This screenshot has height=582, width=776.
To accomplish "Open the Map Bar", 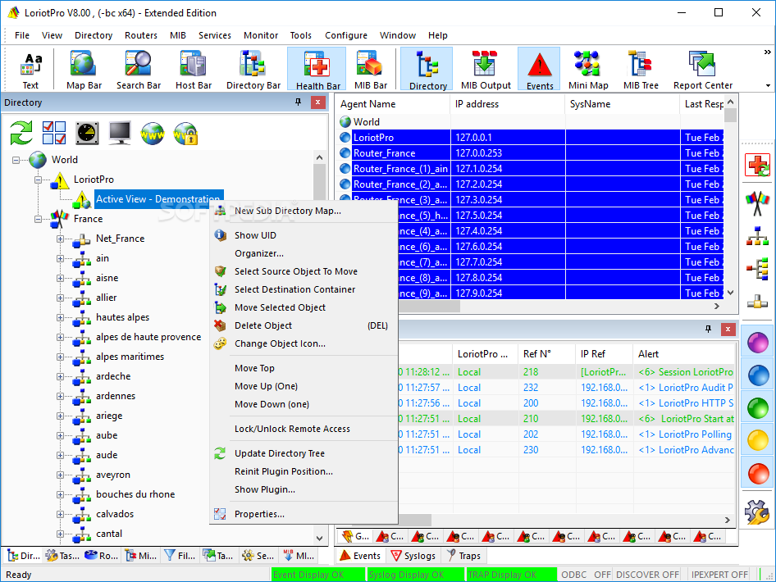I will 84,70.
